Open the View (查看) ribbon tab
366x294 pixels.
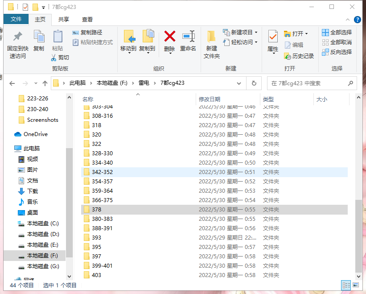pos(87,19)
